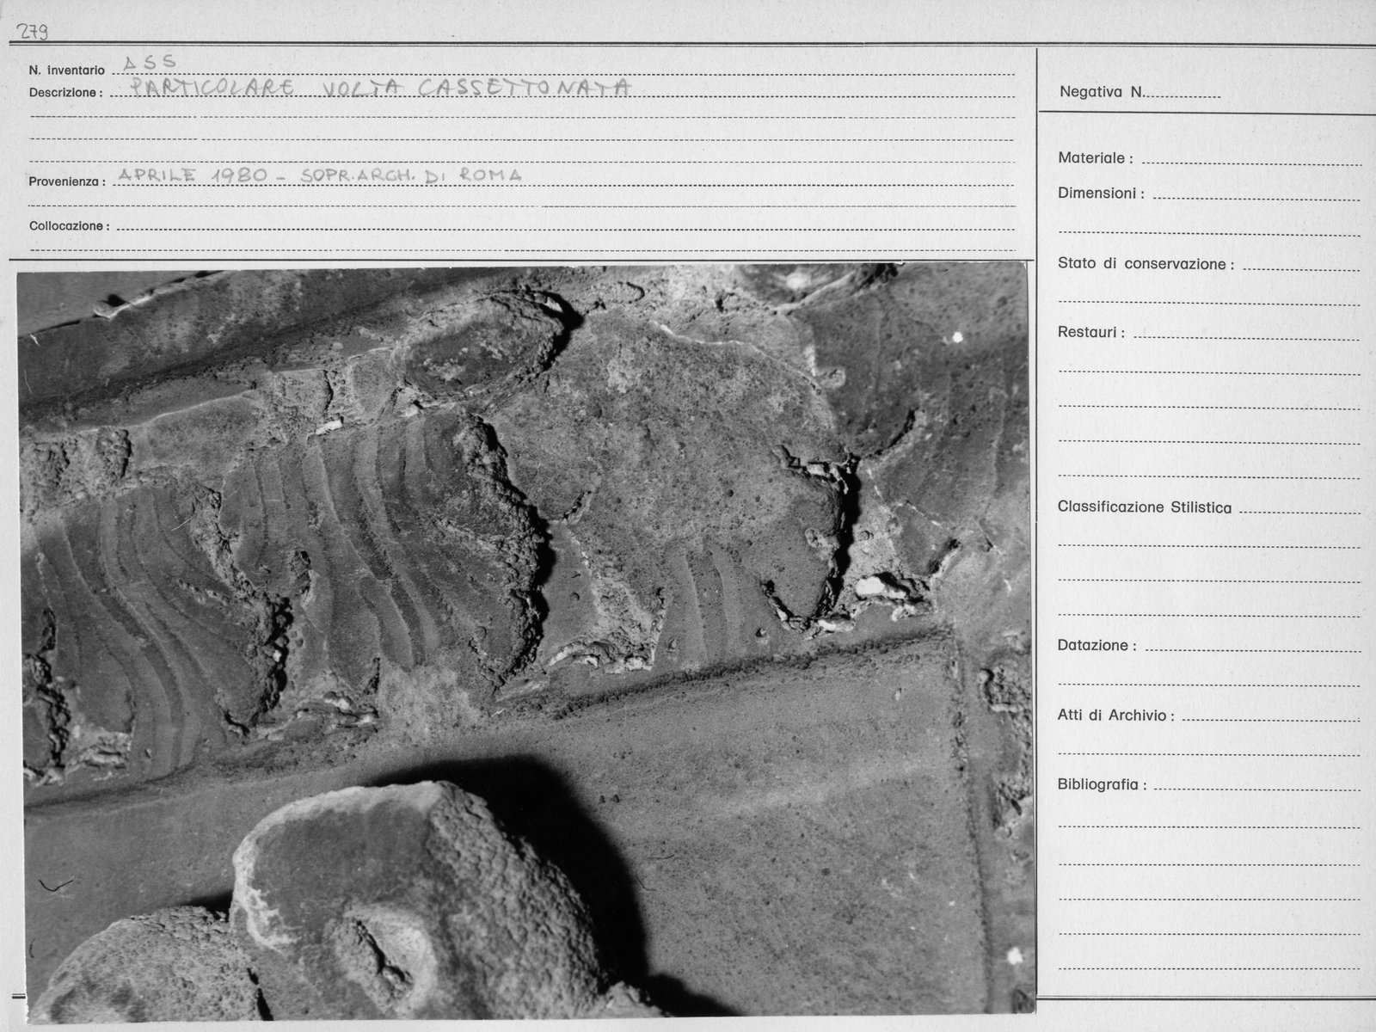Click the Bibliografia label text

pyautogui.click(x=1102, y=784)
